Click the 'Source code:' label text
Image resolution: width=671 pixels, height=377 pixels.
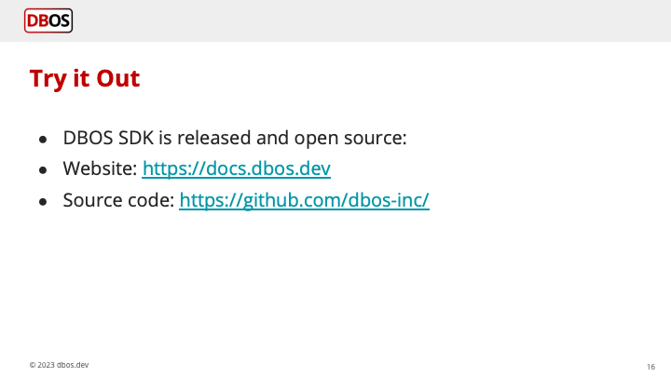pos(118,200)
